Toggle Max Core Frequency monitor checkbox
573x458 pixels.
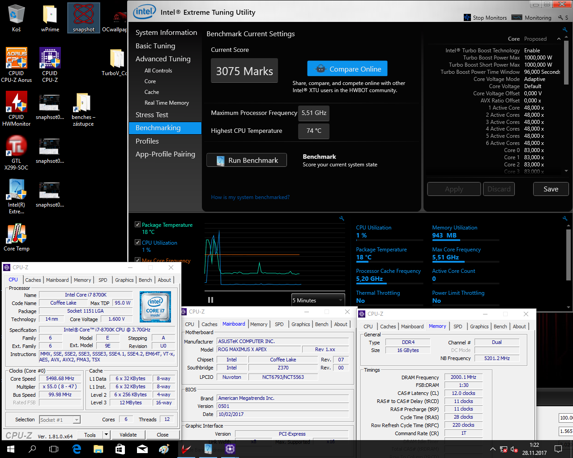coord(138,260)
